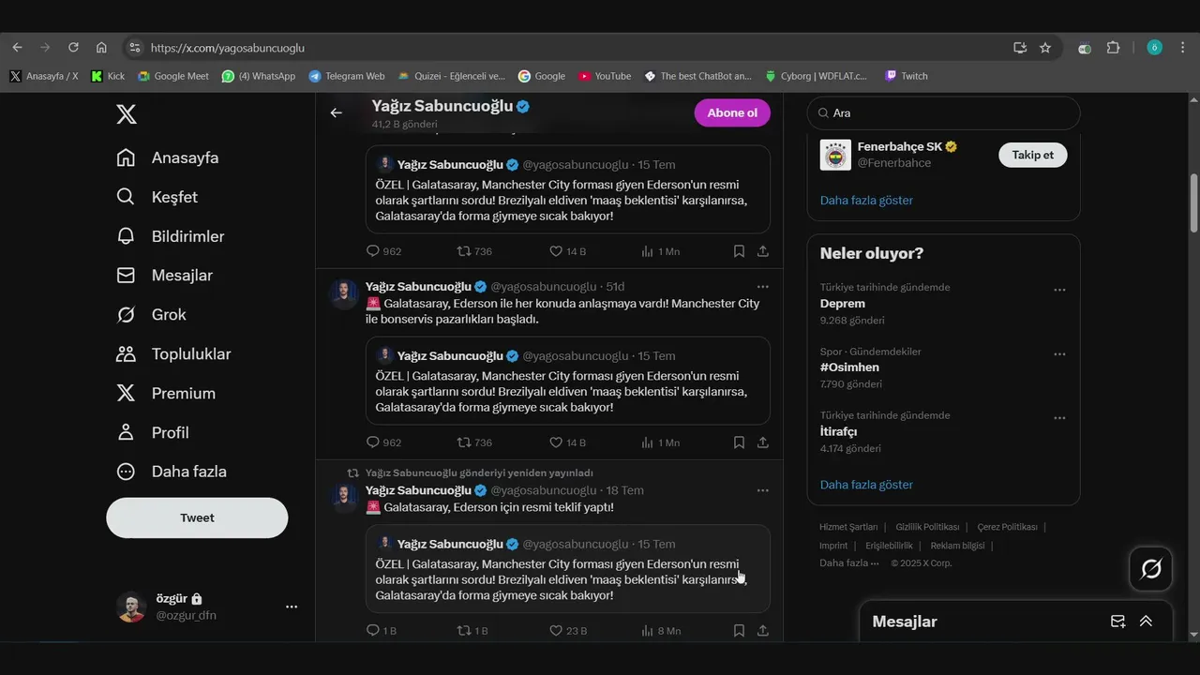Open Grok from sidebar
Image resolution: width=1200 pixels, height=675 pixels.
[151, 315]
